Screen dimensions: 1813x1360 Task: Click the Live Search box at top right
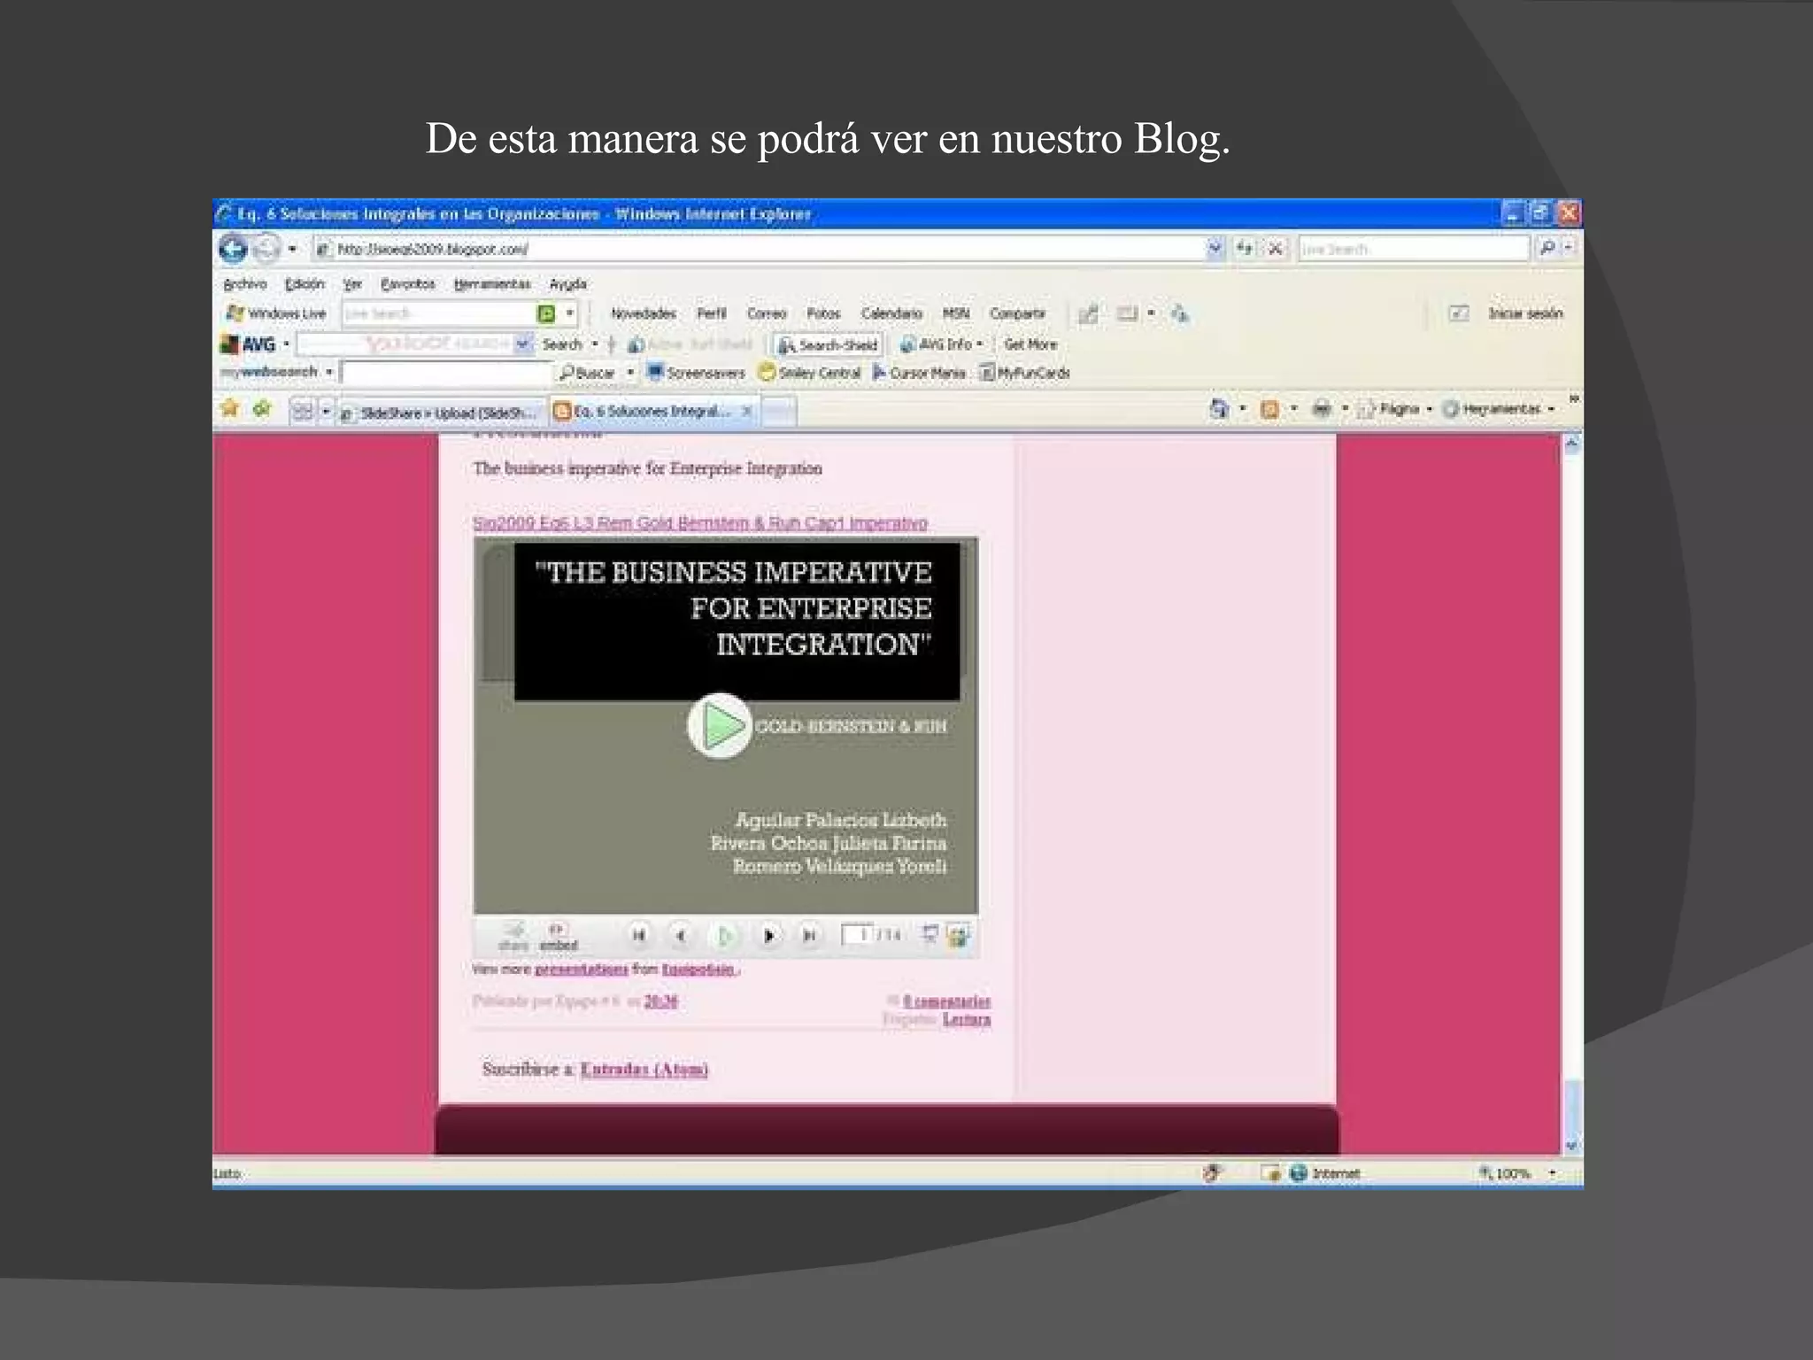[1414, 249]
